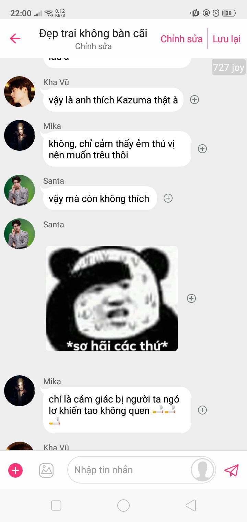Tap Kha Vũ's avatar photo
This screenshot has width=247, height=522.
click(20, 92)
